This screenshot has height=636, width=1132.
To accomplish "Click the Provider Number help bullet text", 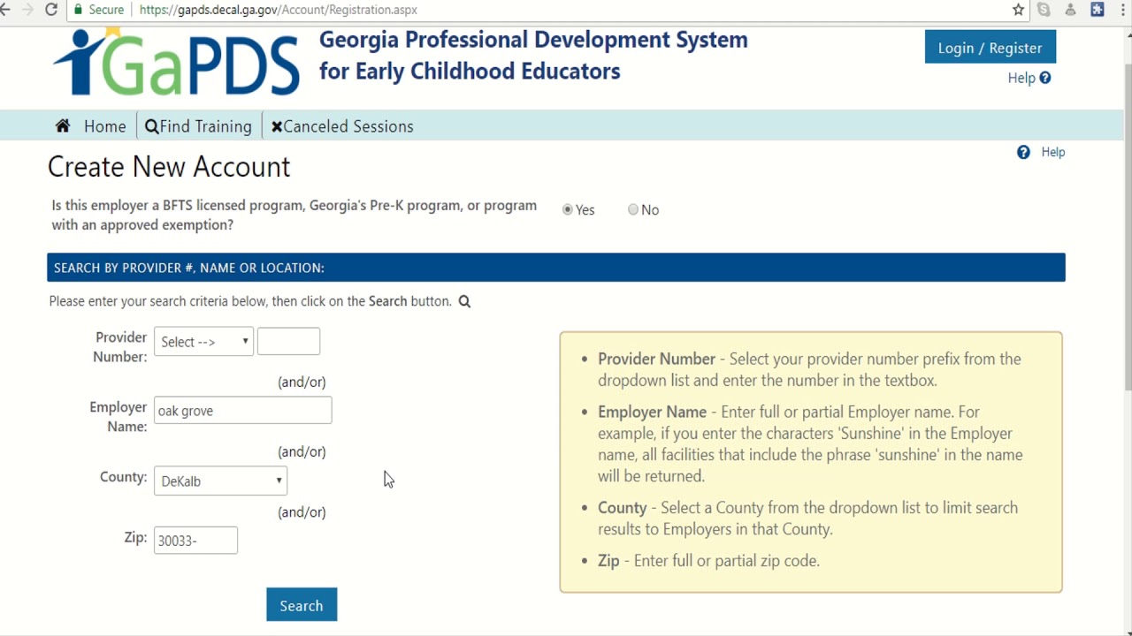I will [x=810, y=369].
